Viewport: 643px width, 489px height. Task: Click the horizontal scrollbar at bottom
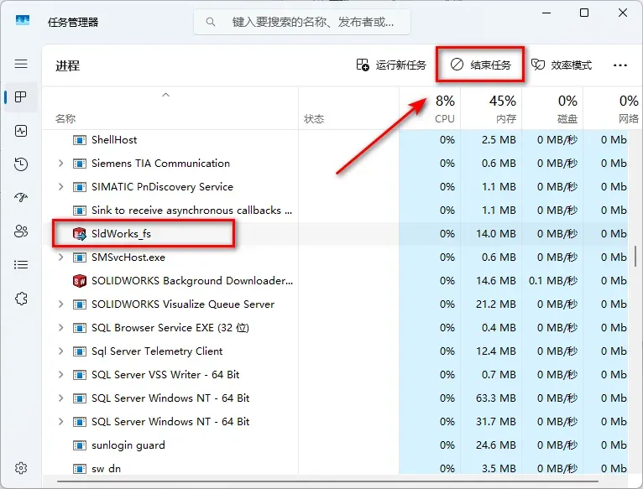pyautogui.click(x=327, y=481)
